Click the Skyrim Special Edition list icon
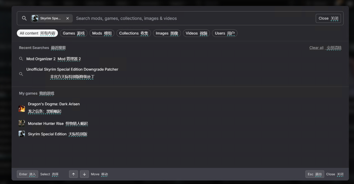The image size is (354, 184). 22,134
